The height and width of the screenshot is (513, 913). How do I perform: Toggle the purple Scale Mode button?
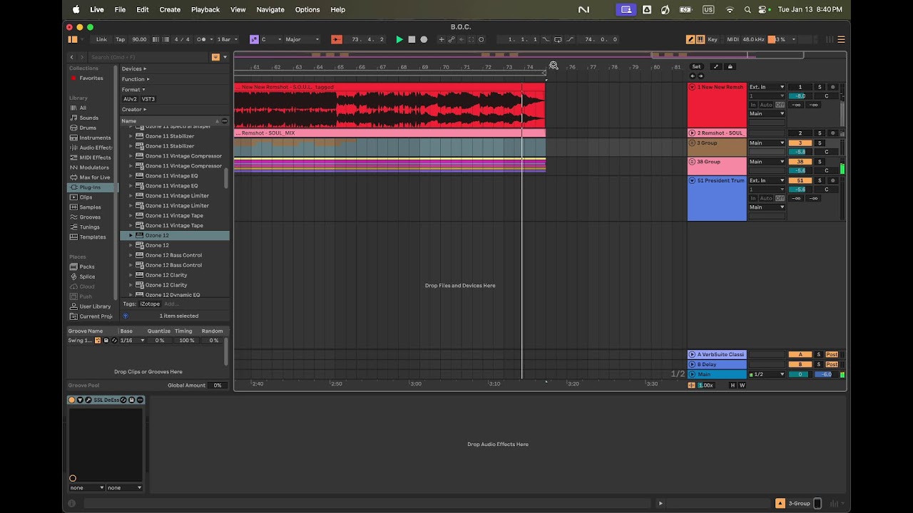pyautogui.click(x=254, y=39)
